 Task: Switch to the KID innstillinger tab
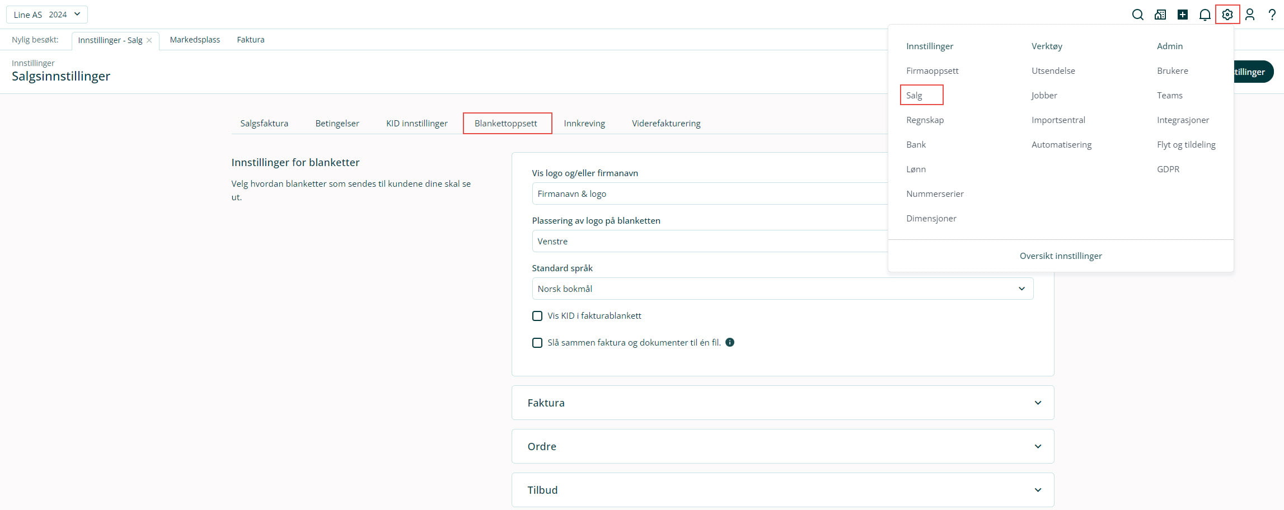click(x=416, y=123)
